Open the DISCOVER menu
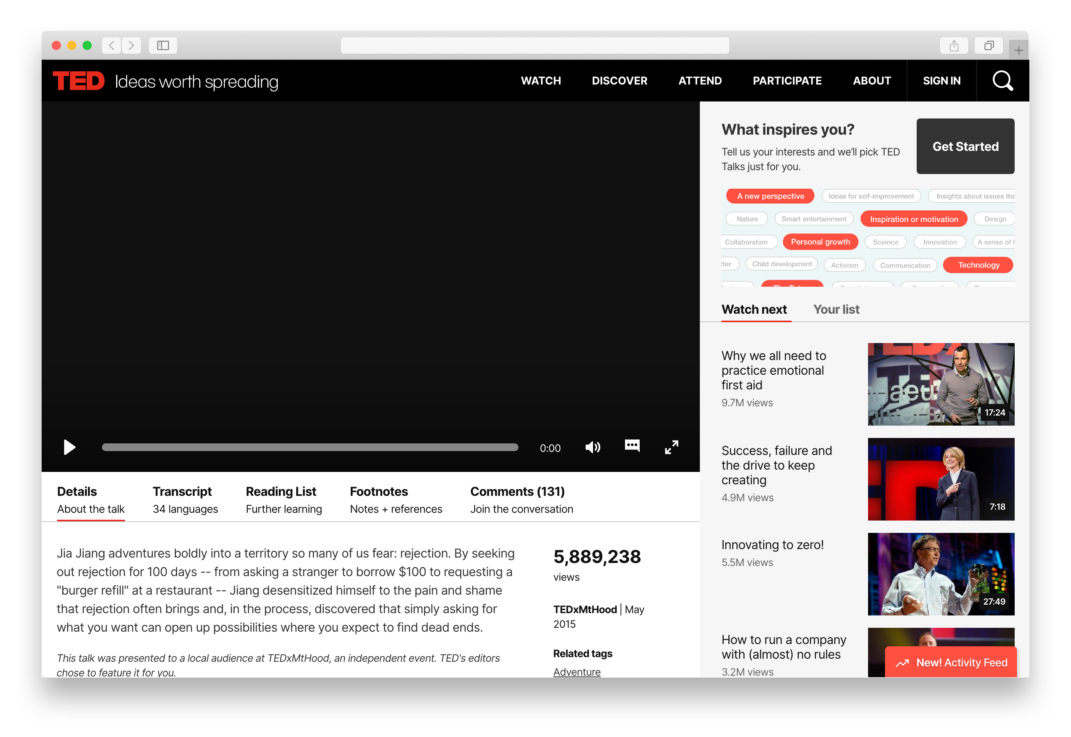The height and width of the screenshot is (737, 1071). [x=620, y=81]
